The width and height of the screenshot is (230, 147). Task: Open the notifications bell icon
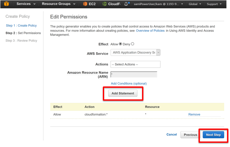coord(126,4)
